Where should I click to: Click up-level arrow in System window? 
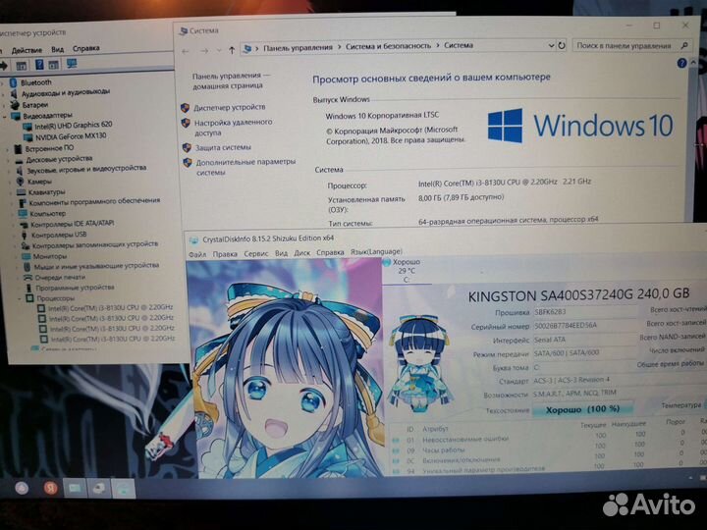click(232, 50)
